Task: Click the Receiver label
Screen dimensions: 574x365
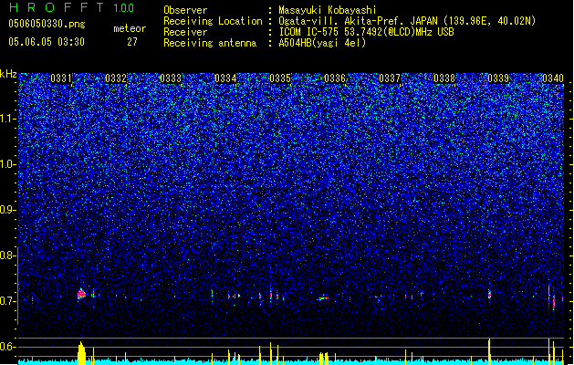Action: point(185,32)
